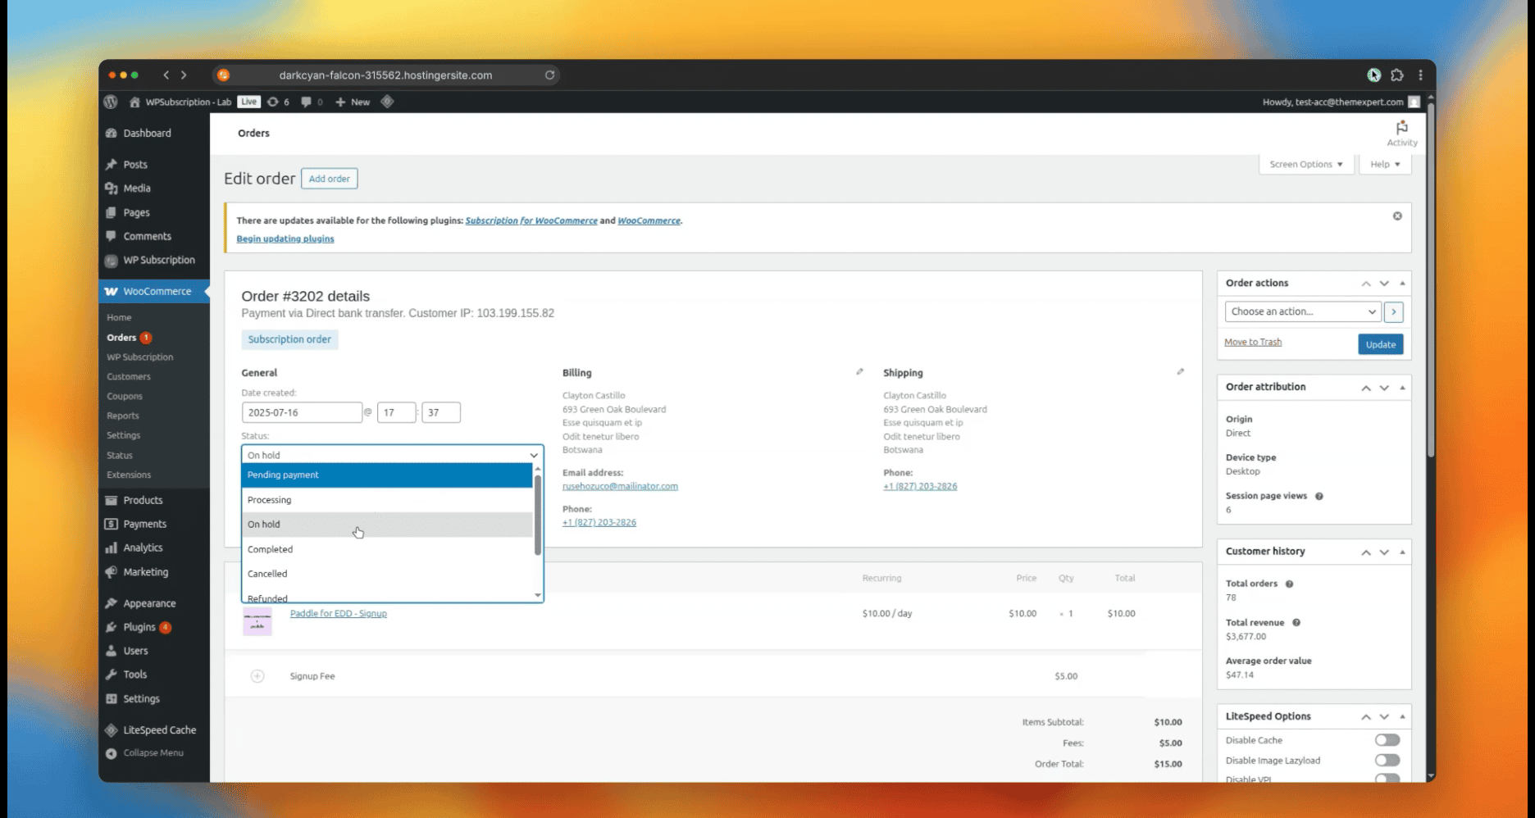The height and width of the screenshot is (818, 1535).
Task: Click the page vertical scrollbar
Action: tap(1430, 279)
